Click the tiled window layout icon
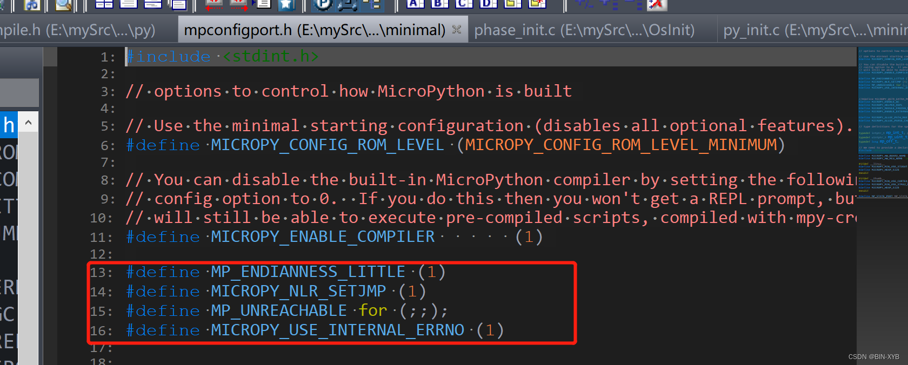908x365 pixels. point(104,5)
